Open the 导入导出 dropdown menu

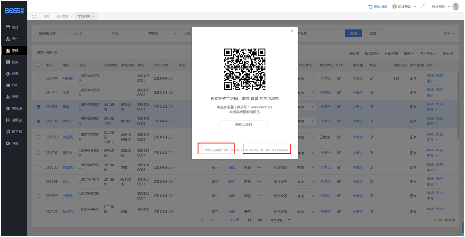click(428, 54)
